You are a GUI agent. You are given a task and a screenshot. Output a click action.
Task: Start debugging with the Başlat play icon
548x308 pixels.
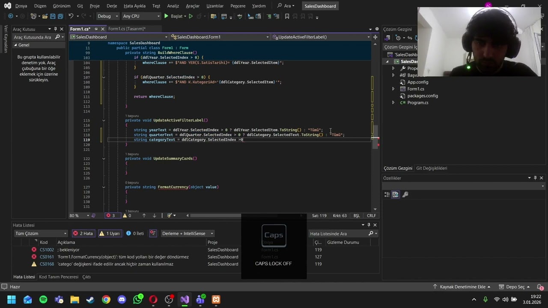166,16
